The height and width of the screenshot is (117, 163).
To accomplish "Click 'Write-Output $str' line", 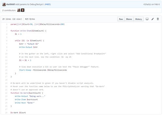I will tap(28, 47).
